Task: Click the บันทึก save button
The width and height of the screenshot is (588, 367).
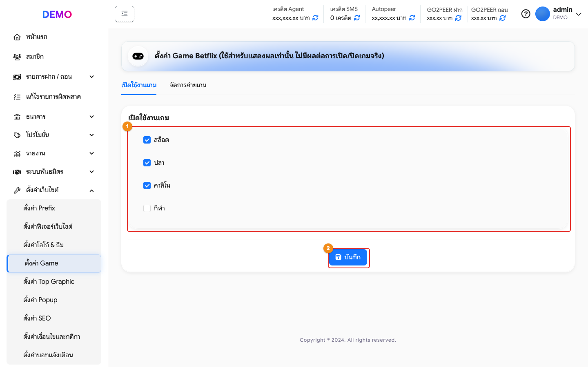Action: click(x=348, y=257)
